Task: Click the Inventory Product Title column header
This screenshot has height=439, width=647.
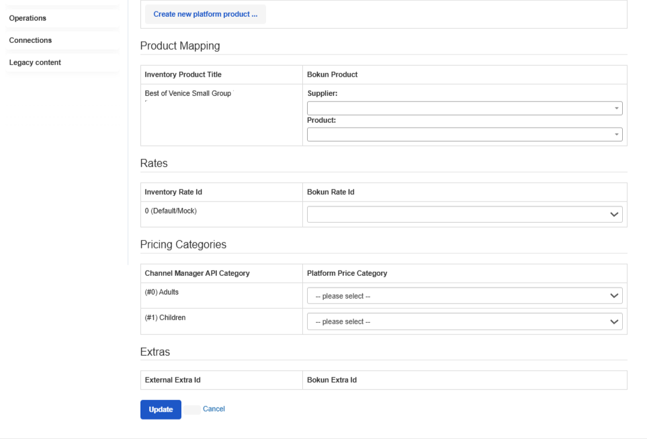Action: (x=183, y=75)
